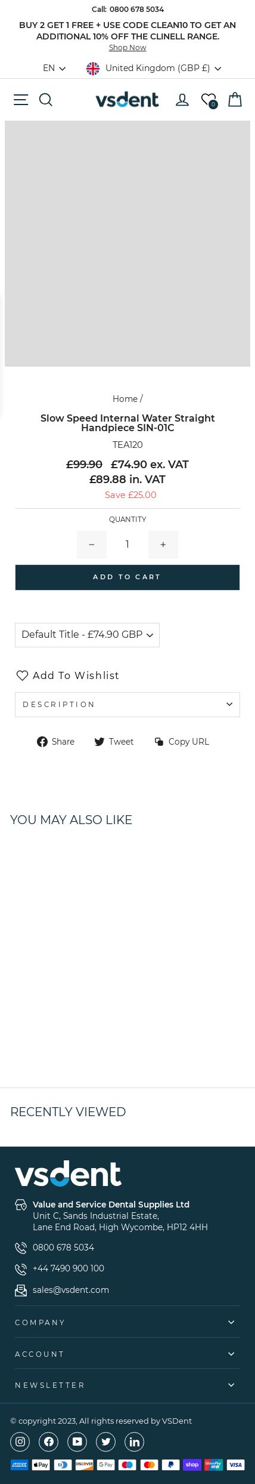The width and height of the screenshot is (255, 1484).
Task: Open VSDent LinkedIn profile
Action: pos(135,1442)
